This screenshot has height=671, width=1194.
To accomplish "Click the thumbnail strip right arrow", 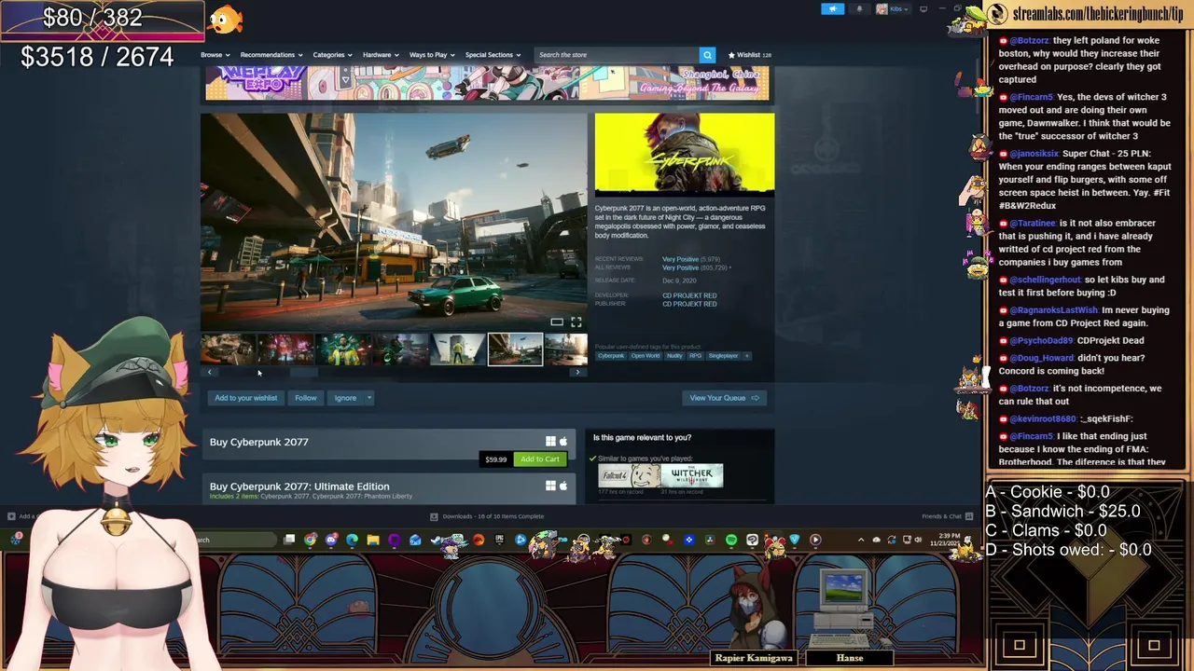I will click(x=577, y=372).
